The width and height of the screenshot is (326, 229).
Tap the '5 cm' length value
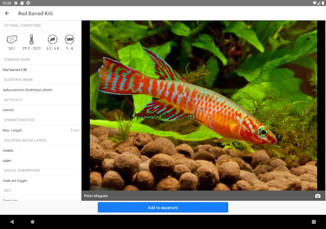pos(75,130)
